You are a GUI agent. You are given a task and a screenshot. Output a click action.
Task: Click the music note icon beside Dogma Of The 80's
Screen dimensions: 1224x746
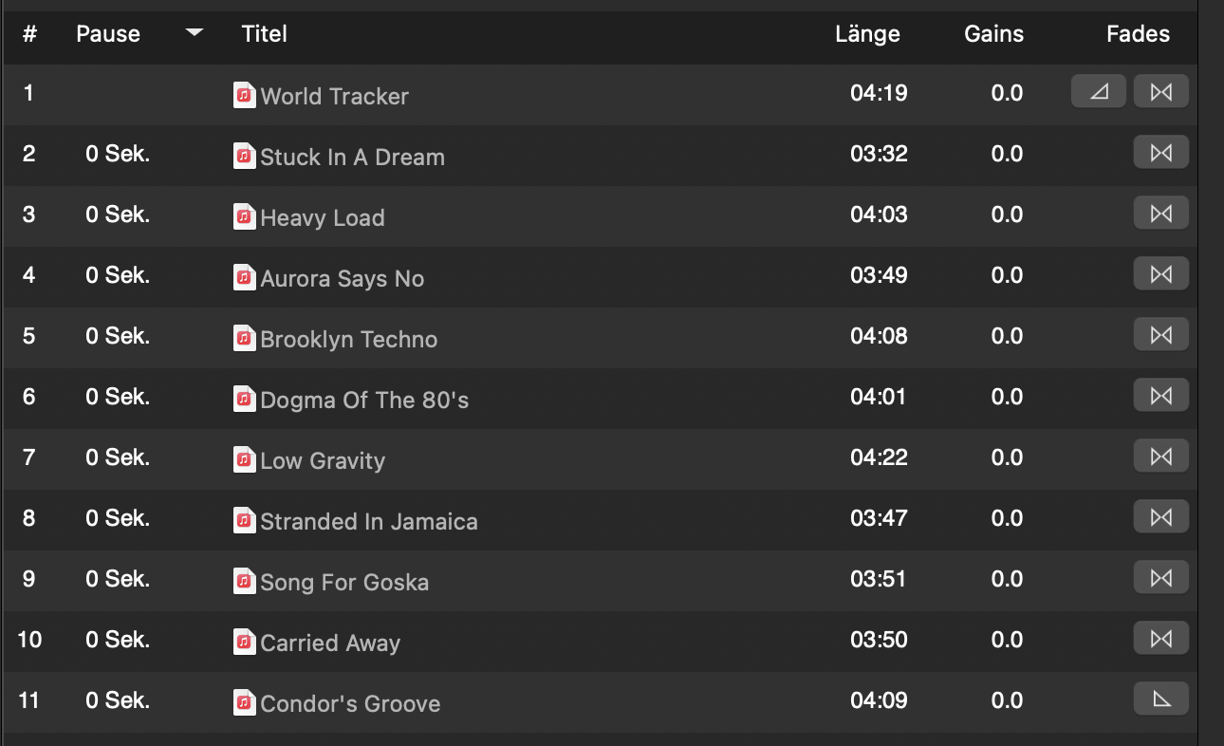tap(244, 399)
